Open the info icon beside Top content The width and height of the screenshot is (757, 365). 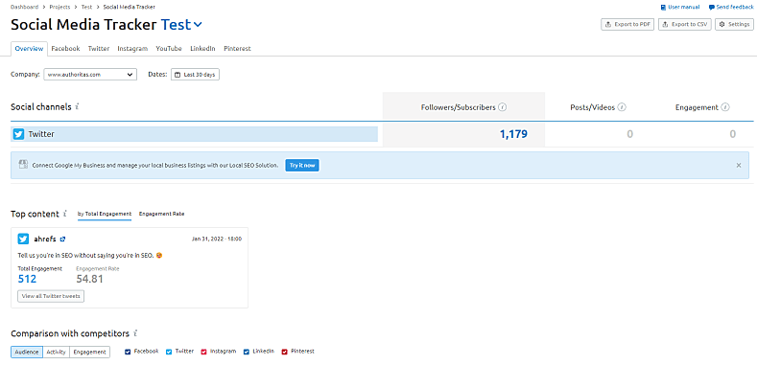click(64, 214)
